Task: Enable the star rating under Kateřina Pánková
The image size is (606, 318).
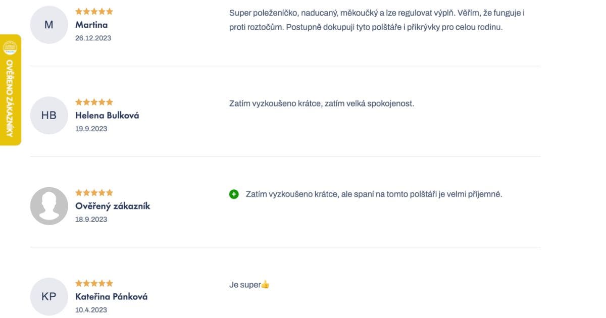Action: [94, 283]
